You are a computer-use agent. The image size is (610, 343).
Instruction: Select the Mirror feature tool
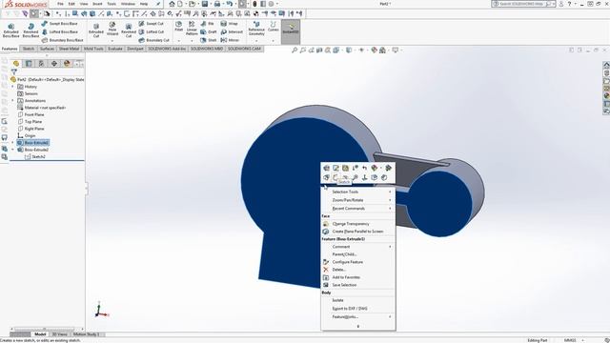pyautogui.click(x=230, y=40)
